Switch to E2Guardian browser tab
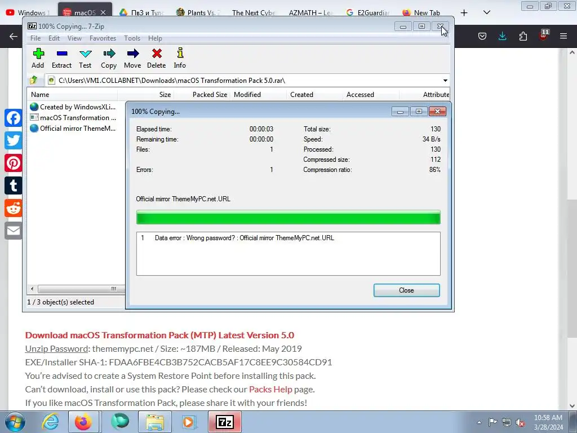The image size is (577, 433). coord(368,12)
